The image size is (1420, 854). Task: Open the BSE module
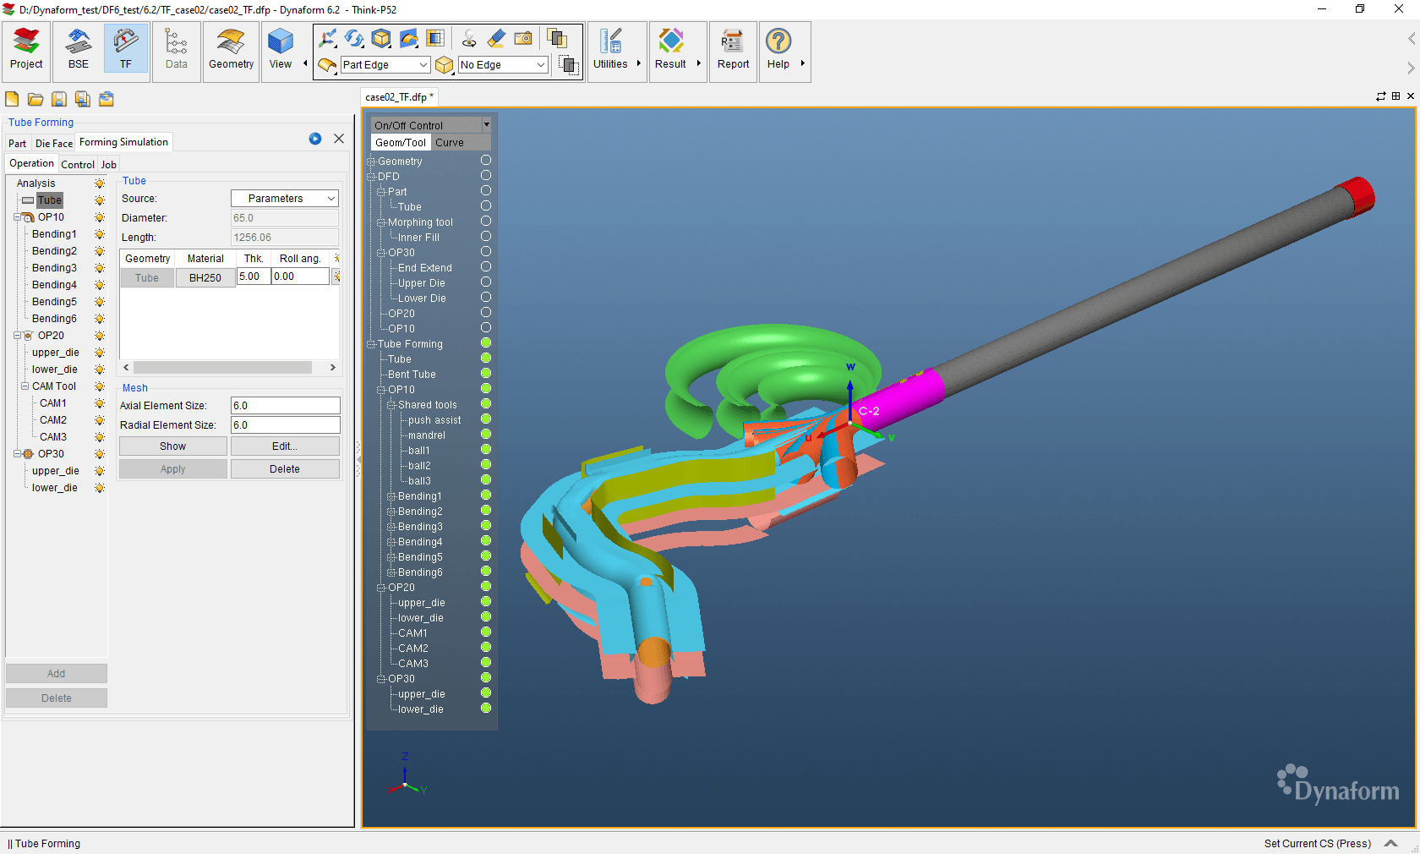[x=77, y=51]
